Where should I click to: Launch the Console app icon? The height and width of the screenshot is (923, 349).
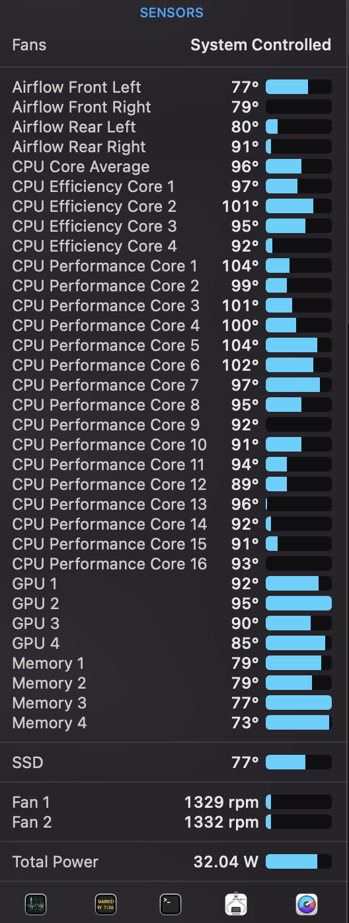pos(106,904)
